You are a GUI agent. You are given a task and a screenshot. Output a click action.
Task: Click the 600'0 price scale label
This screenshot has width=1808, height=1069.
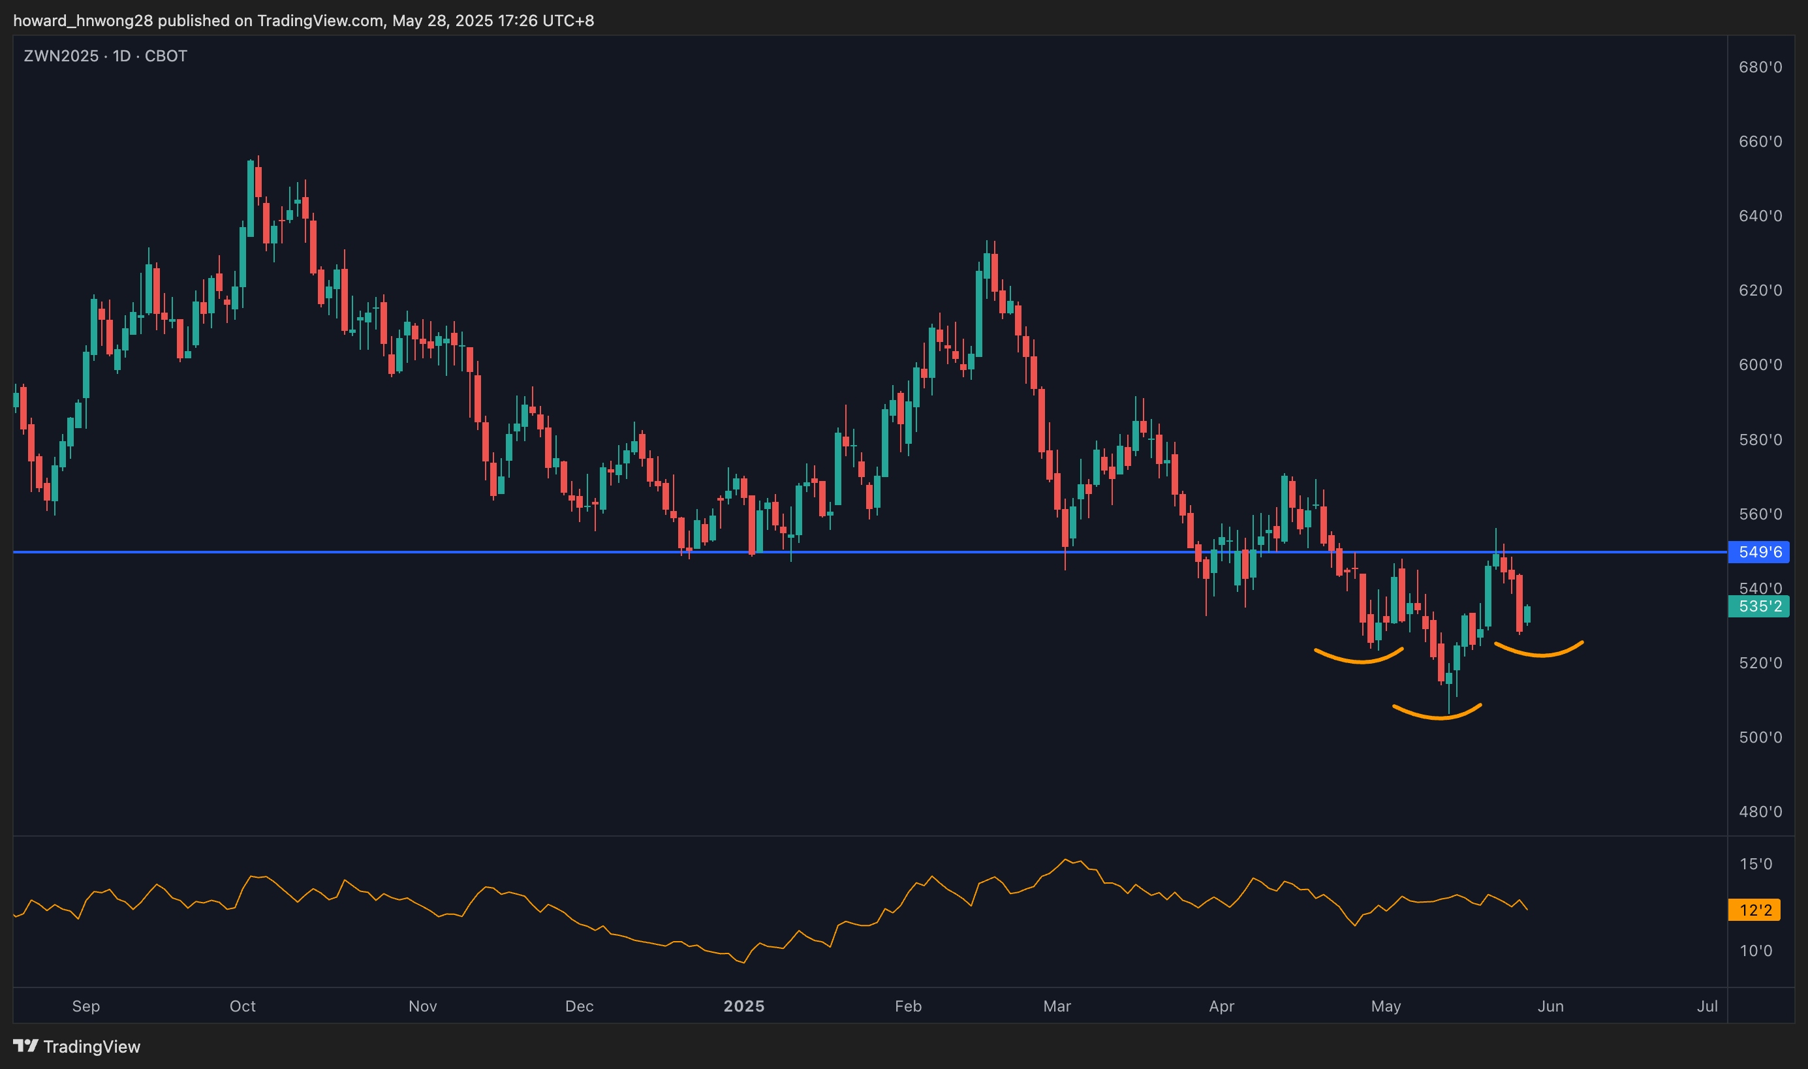point(1760,365)
